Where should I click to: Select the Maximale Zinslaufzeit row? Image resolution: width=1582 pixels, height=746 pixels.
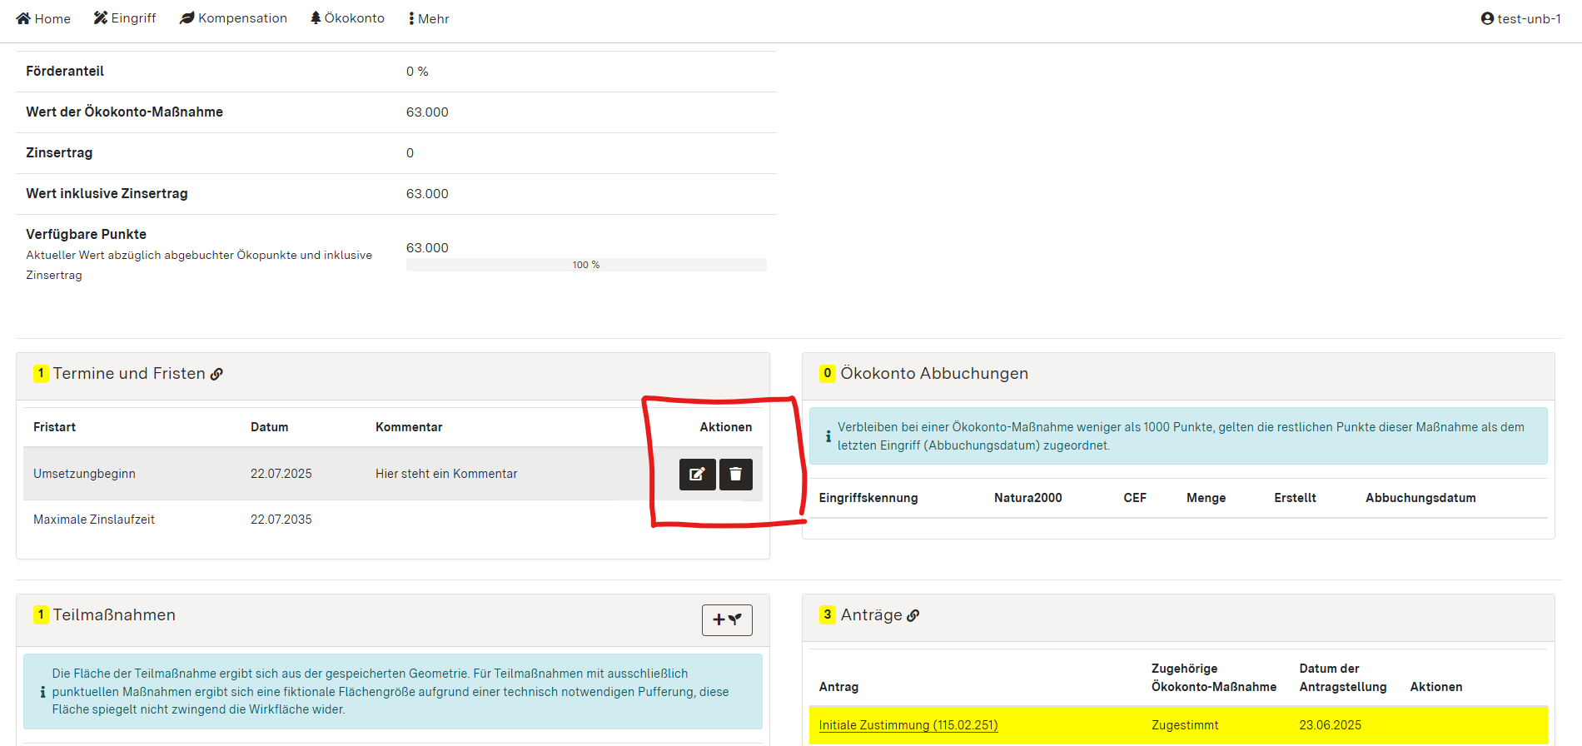click(x=94, y=520)
